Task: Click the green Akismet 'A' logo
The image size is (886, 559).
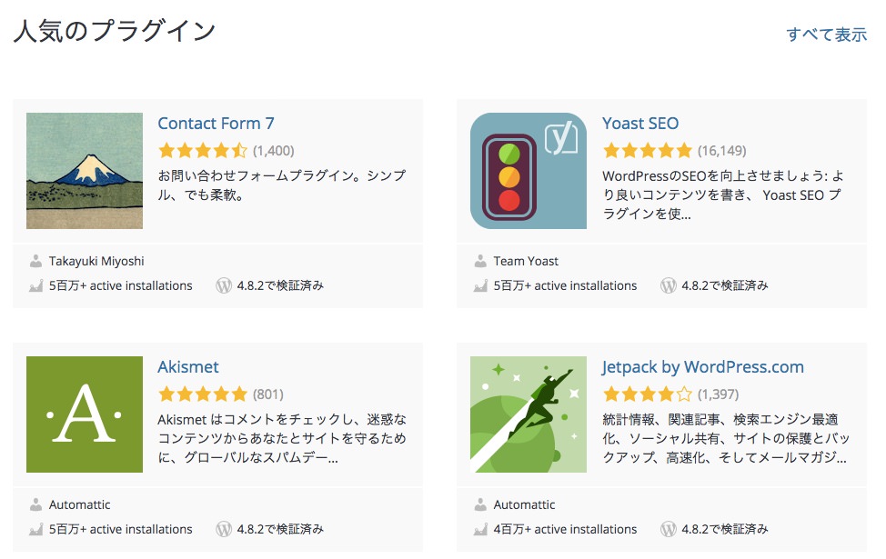Action: coord(85,414)
